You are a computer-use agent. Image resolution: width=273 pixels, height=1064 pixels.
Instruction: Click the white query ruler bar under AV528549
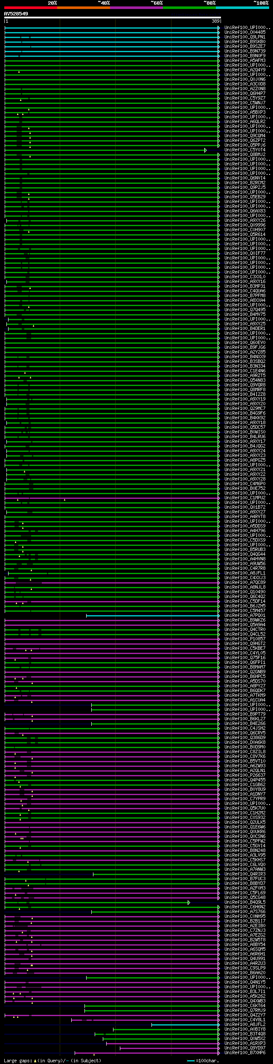click(x=113, y=18)
